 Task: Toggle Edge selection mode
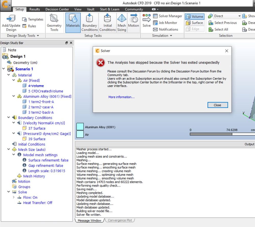click(x=194, y=29)
